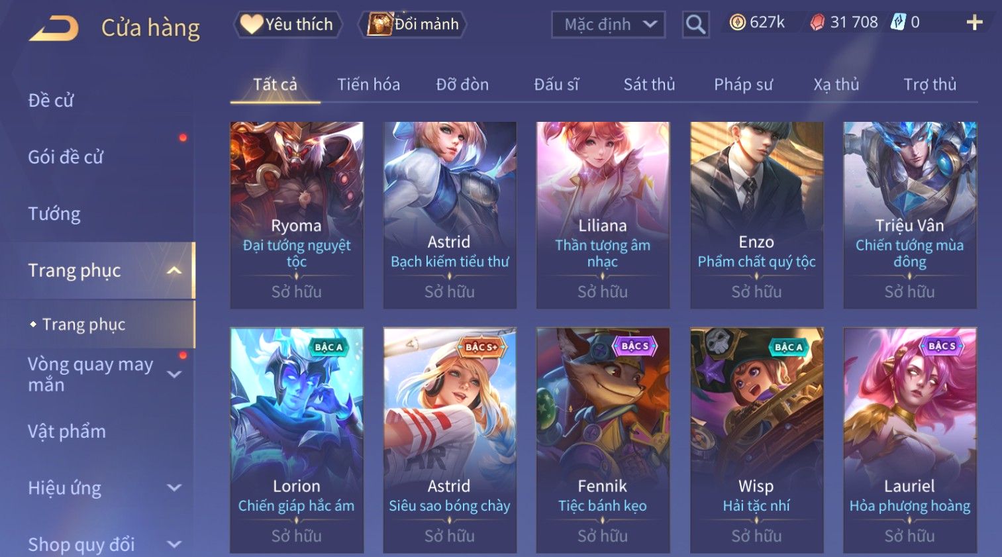Select Liliana Thần tượng âm nhạc skin
Image resolution: width=1002 pixels, height=557 pixels.
click(x=603, y=215)
